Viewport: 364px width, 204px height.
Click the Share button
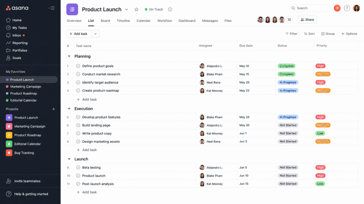[x=307, y=20]
